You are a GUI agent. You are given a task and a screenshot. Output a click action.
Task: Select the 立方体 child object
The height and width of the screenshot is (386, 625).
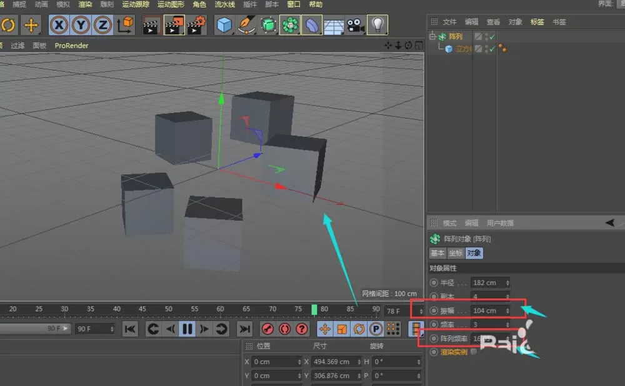pyautogui.click(x=464, y=49)
